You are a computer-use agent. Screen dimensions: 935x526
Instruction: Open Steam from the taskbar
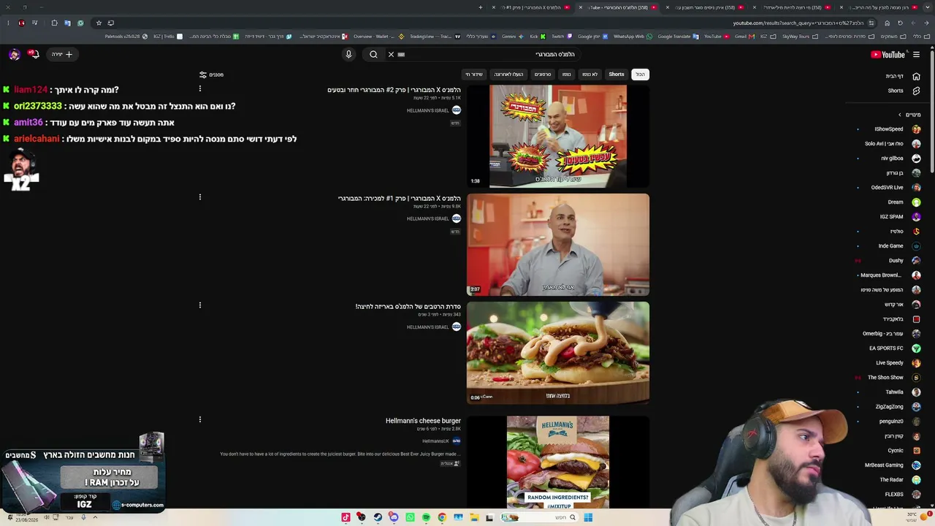tap(378, 518)
